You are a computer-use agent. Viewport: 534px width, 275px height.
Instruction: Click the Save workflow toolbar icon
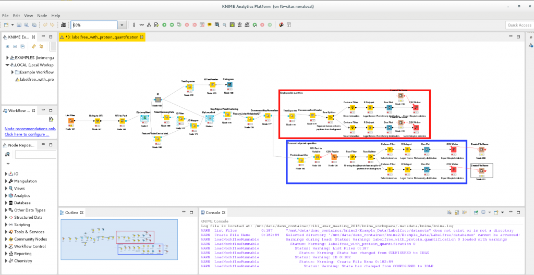click(19, 25)
